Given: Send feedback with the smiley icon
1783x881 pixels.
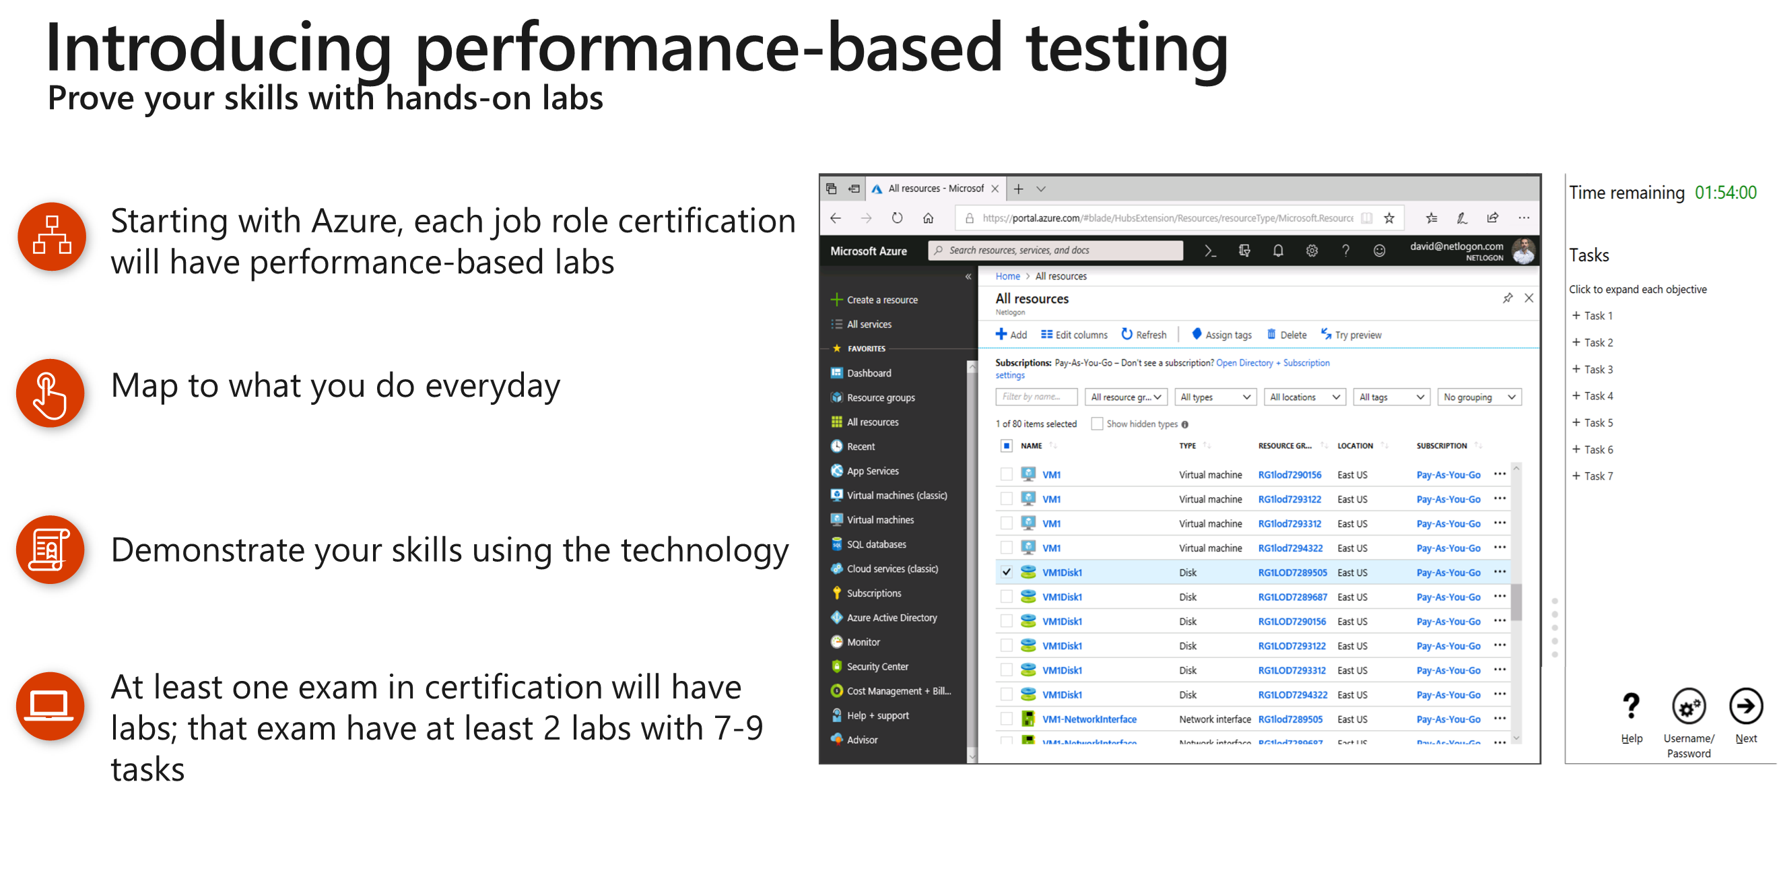Looking at the screenshot, I should tap(1379, 251).
